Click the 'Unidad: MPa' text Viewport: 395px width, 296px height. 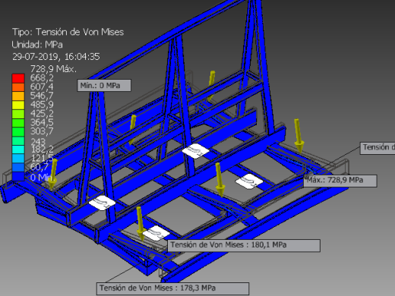coord(37,45)
